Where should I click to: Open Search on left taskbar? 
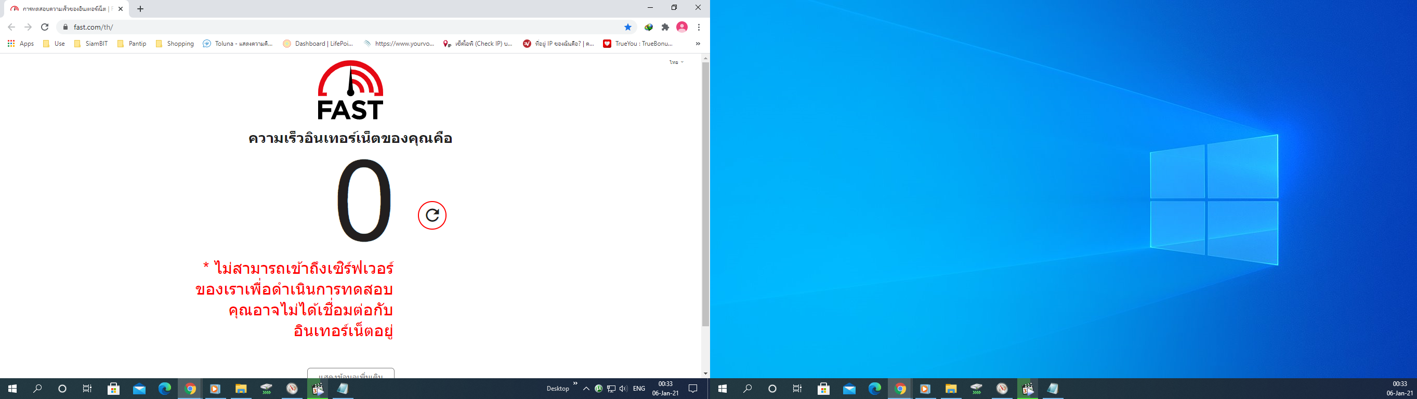coord(37,389)
